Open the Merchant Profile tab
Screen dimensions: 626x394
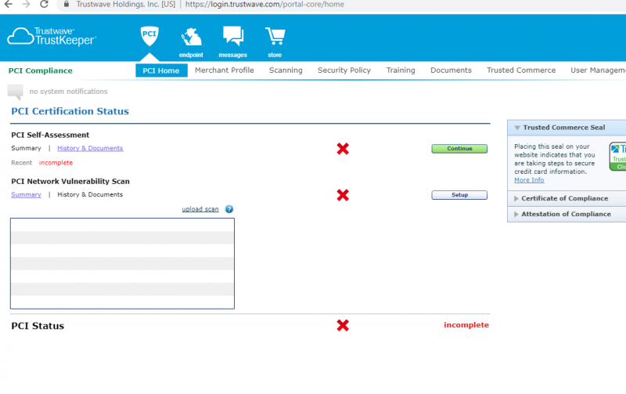(x=225, y=70)
